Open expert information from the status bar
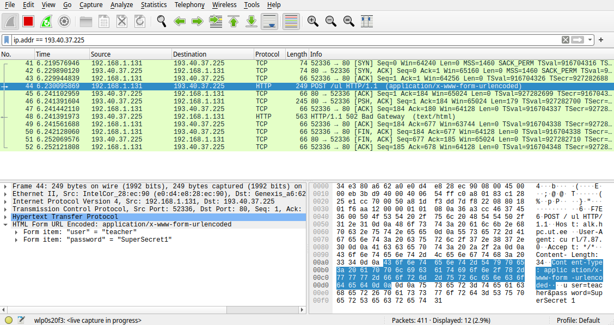This screenshot has width=614, height=325. (x=9, y=321)
